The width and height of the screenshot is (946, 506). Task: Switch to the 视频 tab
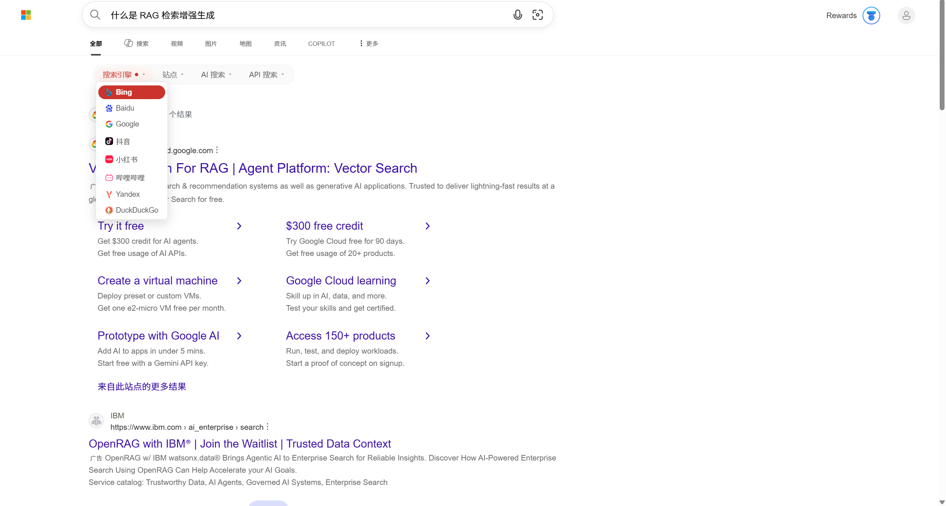tap(177, 44)
